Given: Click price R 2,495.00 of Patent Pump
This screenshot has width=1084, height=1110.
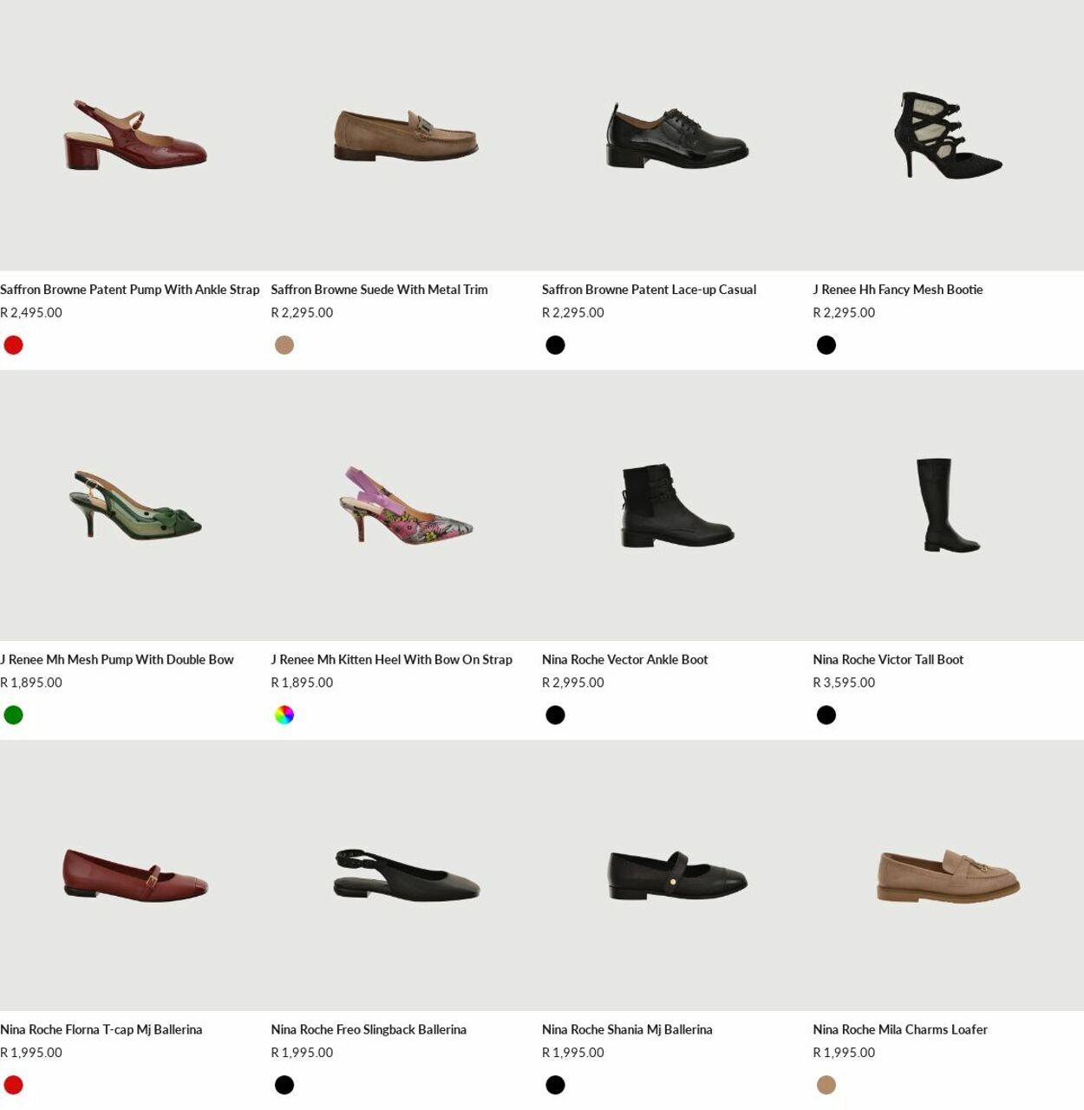Looking at the screenshot, I should (x=31, y=313).
